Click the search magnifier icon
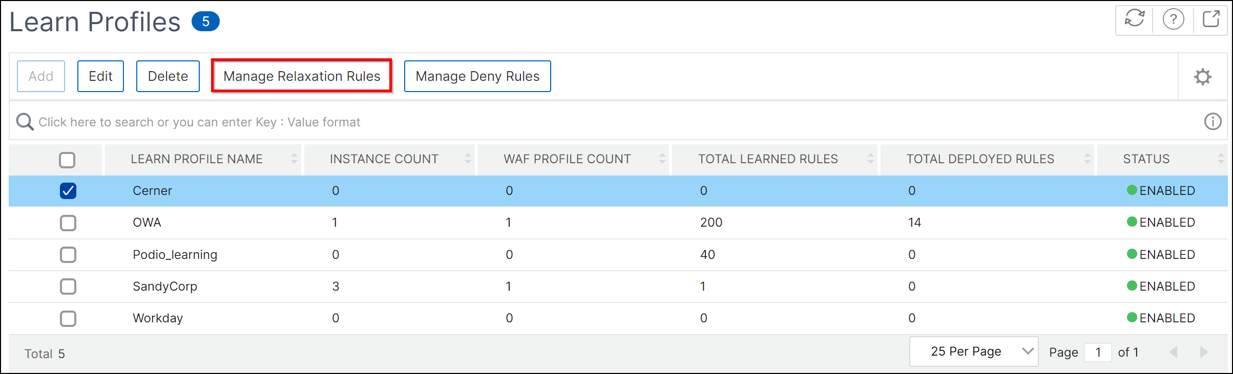1233x374 pixels. coord(25,122)
